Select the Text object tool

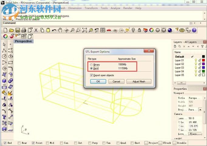point(4,117)
